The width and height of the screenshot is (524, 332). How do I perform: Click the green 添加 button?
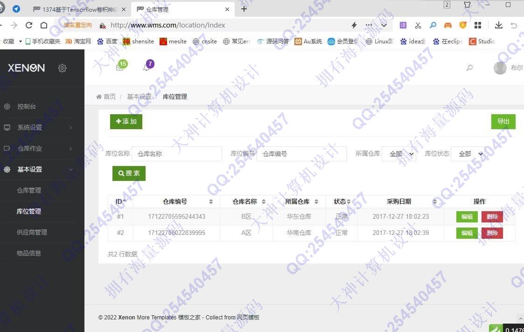(x=126, y=122)
